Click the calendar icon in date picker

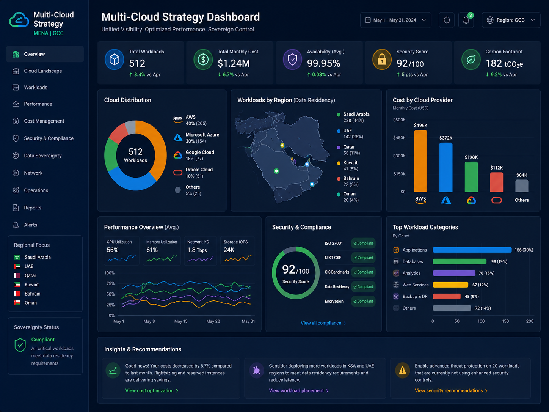click(368, 20)
